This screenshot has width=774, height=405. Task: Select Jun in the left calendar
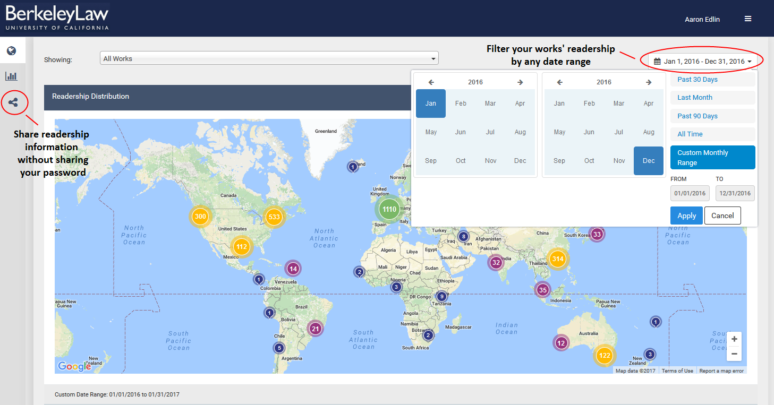click(x=461, y=132)
